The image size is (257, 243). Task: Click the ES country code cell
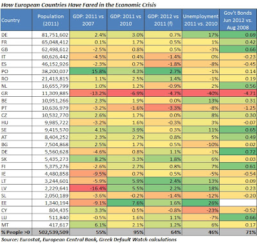(16, 64)
